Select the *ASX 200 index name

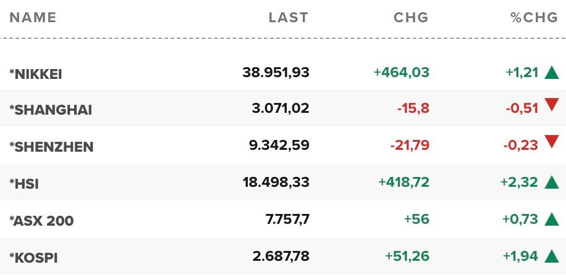[41, 221]
